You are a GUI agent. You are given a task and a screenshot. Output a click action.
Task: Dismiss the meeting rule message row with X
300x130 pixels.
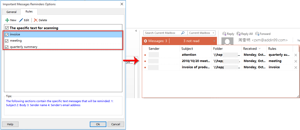click(x=295, y=61)
